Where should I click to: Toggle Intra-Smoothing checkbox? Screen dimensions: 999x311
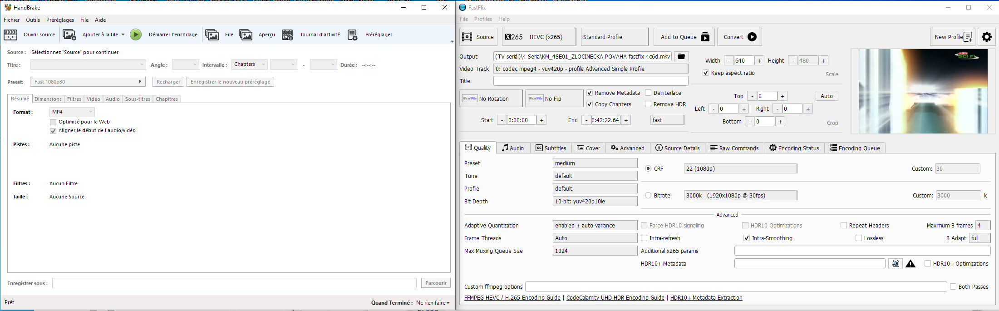pos(747,238)
